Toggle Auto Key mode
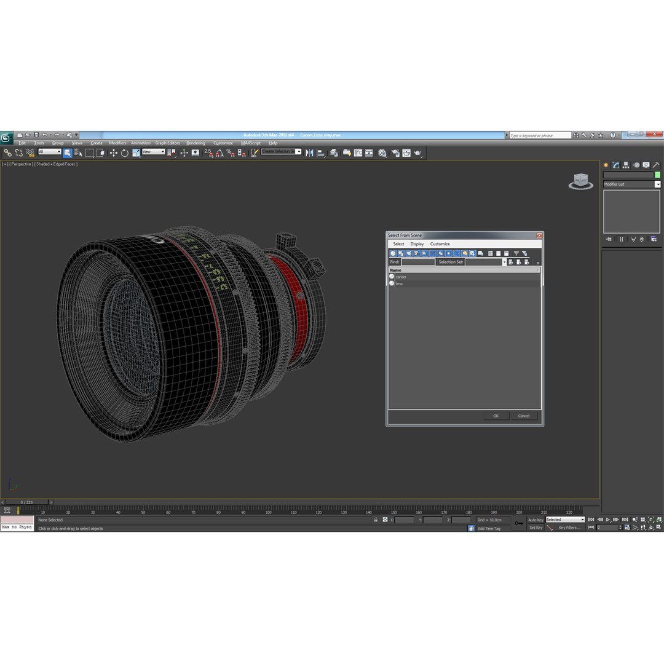 (536, 520)
